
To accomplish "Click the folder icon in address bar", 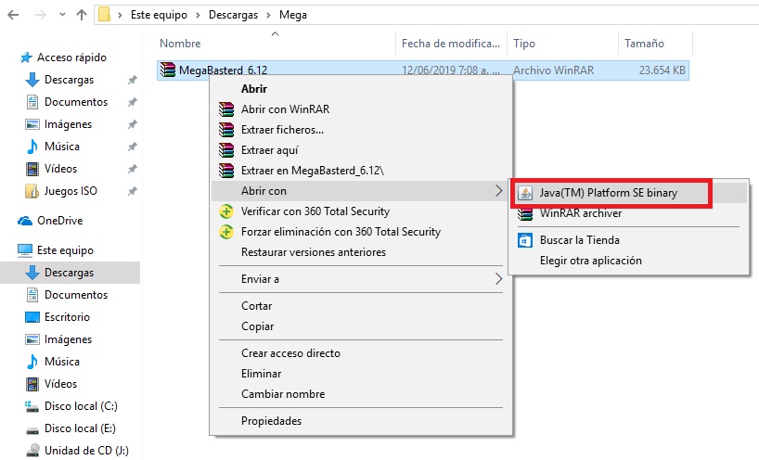I will pyautogui.click(x=104, y=15).
